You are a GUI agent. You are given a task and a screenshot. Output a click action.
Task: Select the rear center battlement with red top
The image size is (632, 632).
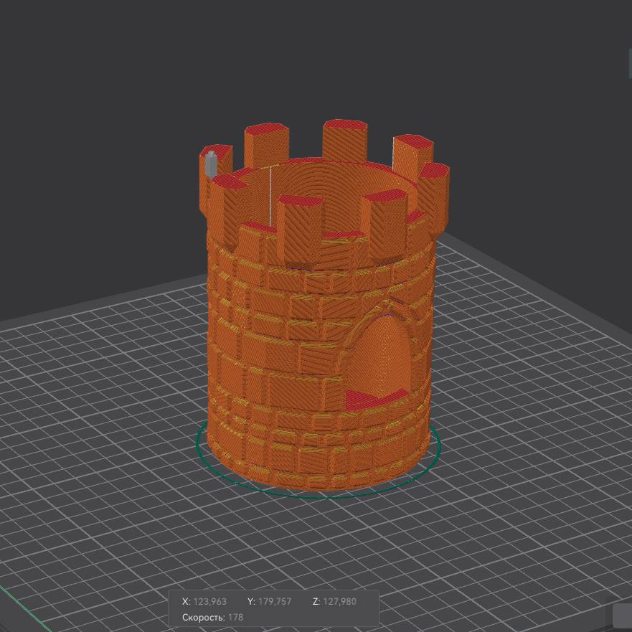(x=345, y=140)
